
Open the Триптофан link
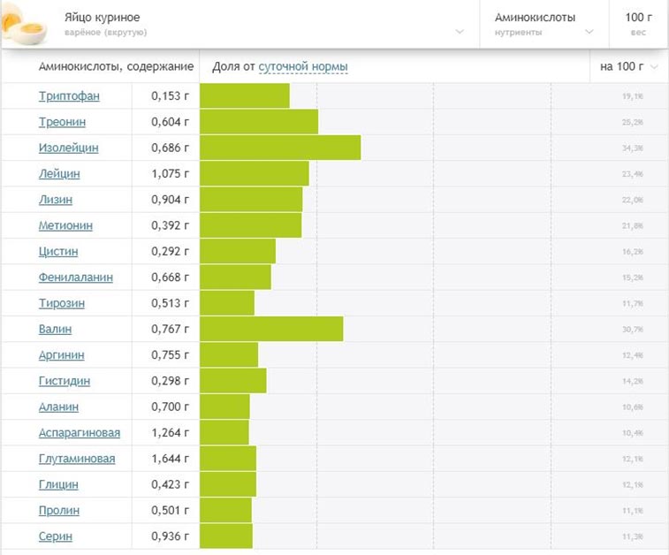(69, 96)
